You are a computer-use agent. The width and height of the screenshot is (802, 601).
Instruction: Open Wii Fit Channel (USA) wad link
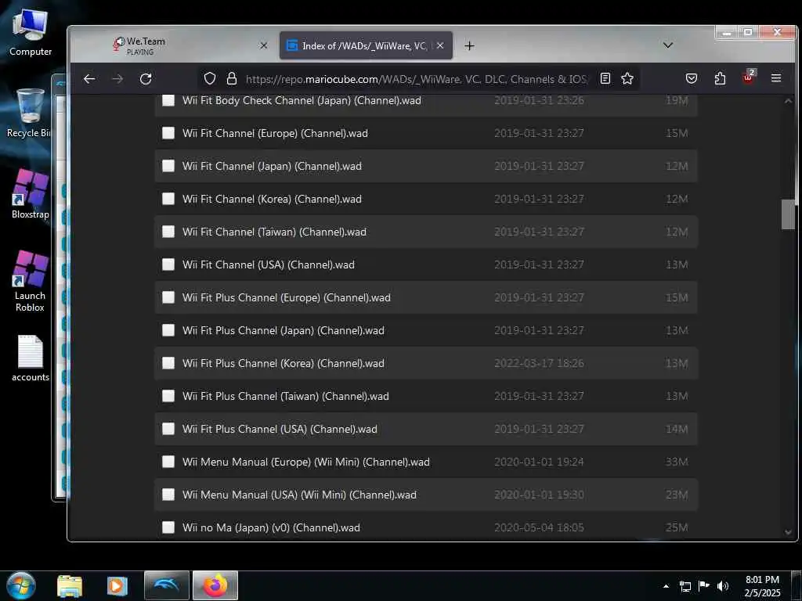point(269,265)
